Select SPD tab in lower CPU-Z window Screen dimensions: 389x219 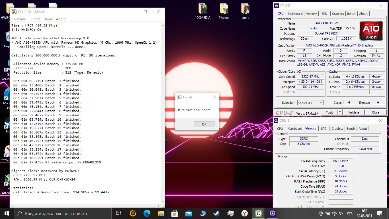(x=324, y=129)
